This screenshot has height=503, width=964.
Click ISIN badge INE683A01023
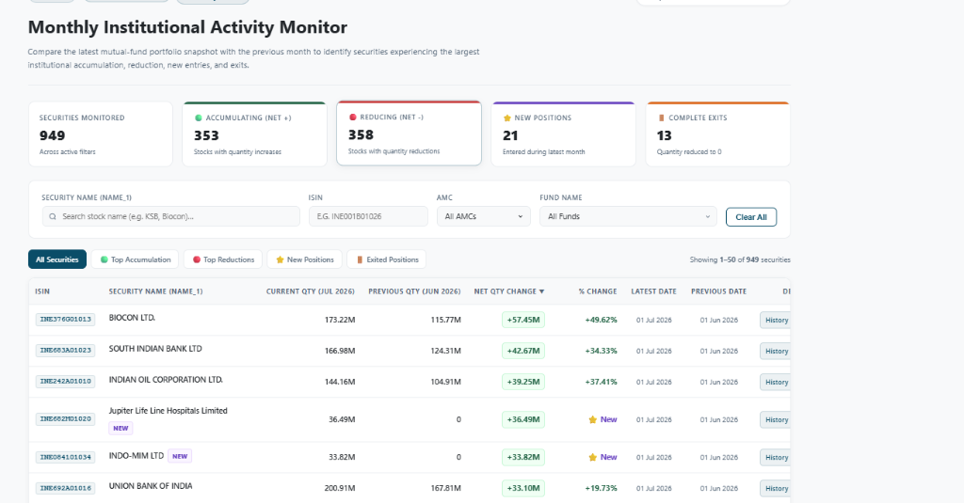(x=65, y=350)
